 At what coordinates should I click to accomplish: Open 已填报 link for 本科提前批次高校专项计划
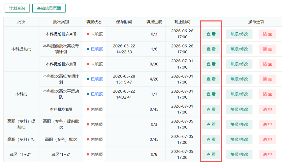click(97, 49)
